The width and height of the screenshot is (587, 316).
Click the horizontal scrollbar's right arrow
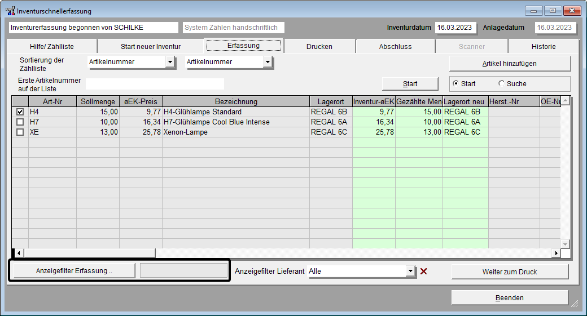[x=557, y=253]
